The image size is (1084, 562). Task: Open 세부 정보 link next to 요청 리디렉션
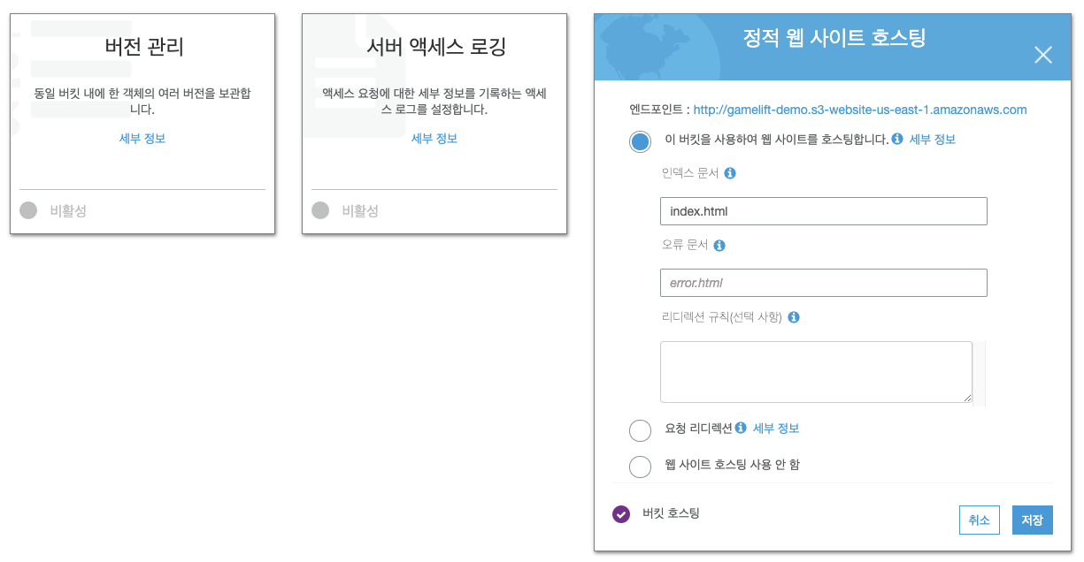(776, 428)
